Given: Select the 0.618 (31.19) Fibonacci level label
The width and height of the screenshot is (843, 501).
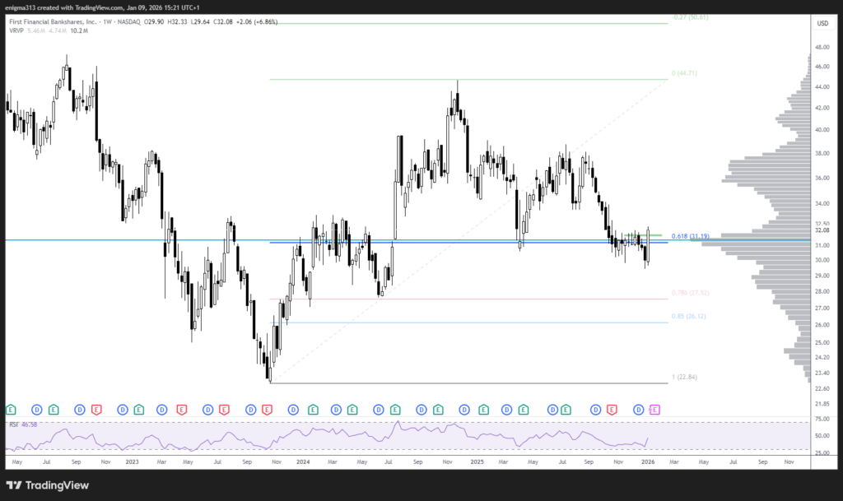Looking at the screenshot, I should pyautogui.click(x=690, y=236).
